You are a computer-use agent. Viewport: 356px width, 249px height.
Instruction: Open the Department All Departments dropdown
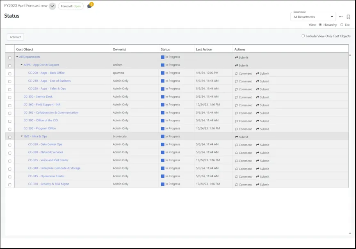[313, 17]
